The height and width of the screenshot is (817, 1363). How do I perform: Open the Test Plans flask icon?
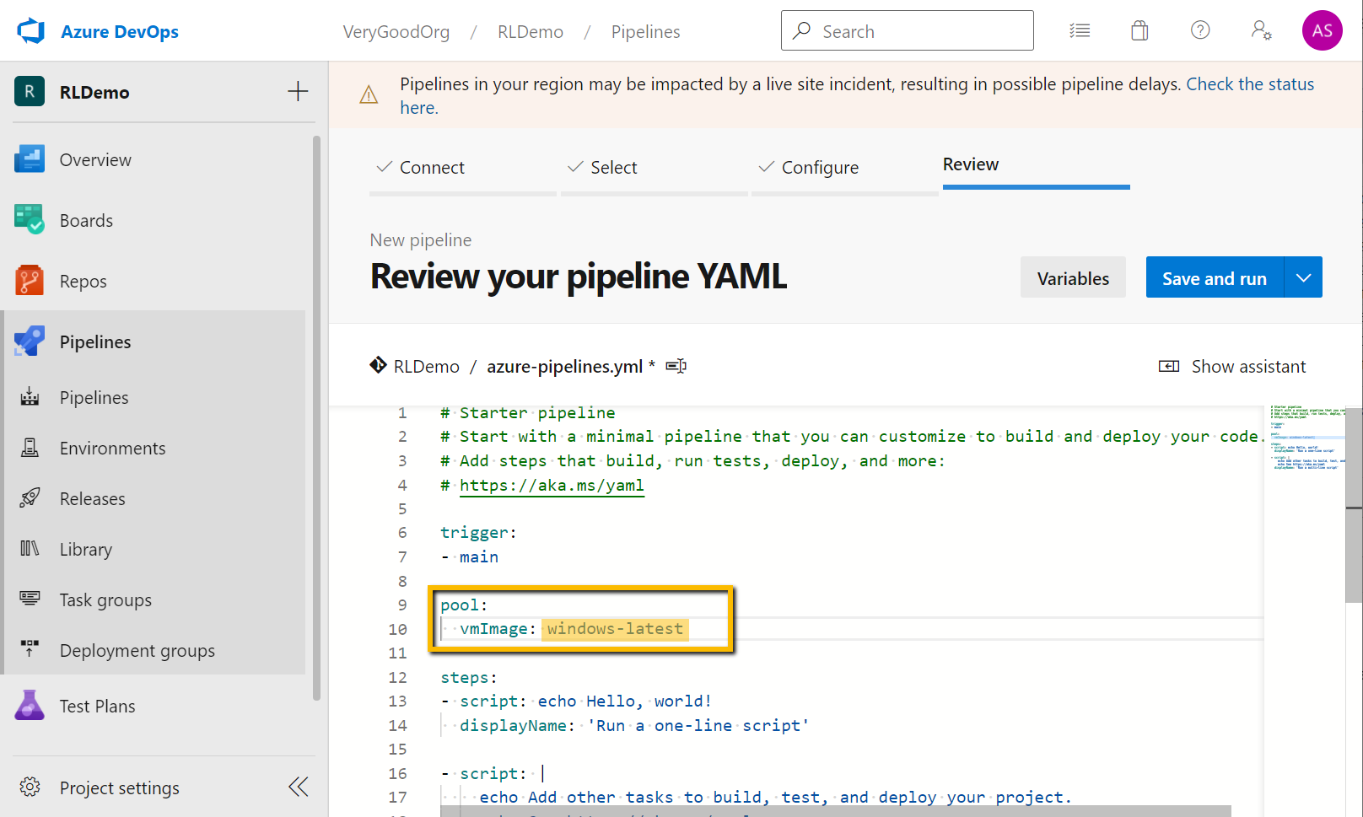(30, 706)
